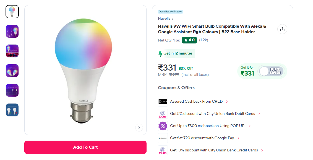Screen dimensions: 313x160
Task: Open the Havells brand link
Action: 166,19
